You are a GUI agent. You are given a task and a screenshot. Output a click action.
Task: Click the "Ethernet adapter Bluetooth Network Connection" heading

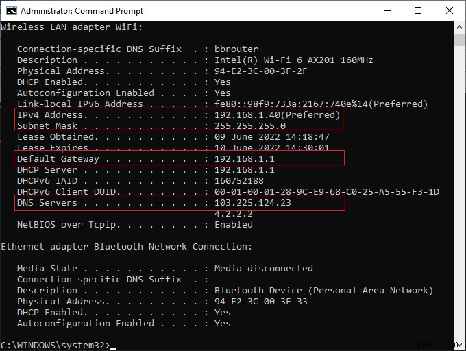tap(126, 247)
